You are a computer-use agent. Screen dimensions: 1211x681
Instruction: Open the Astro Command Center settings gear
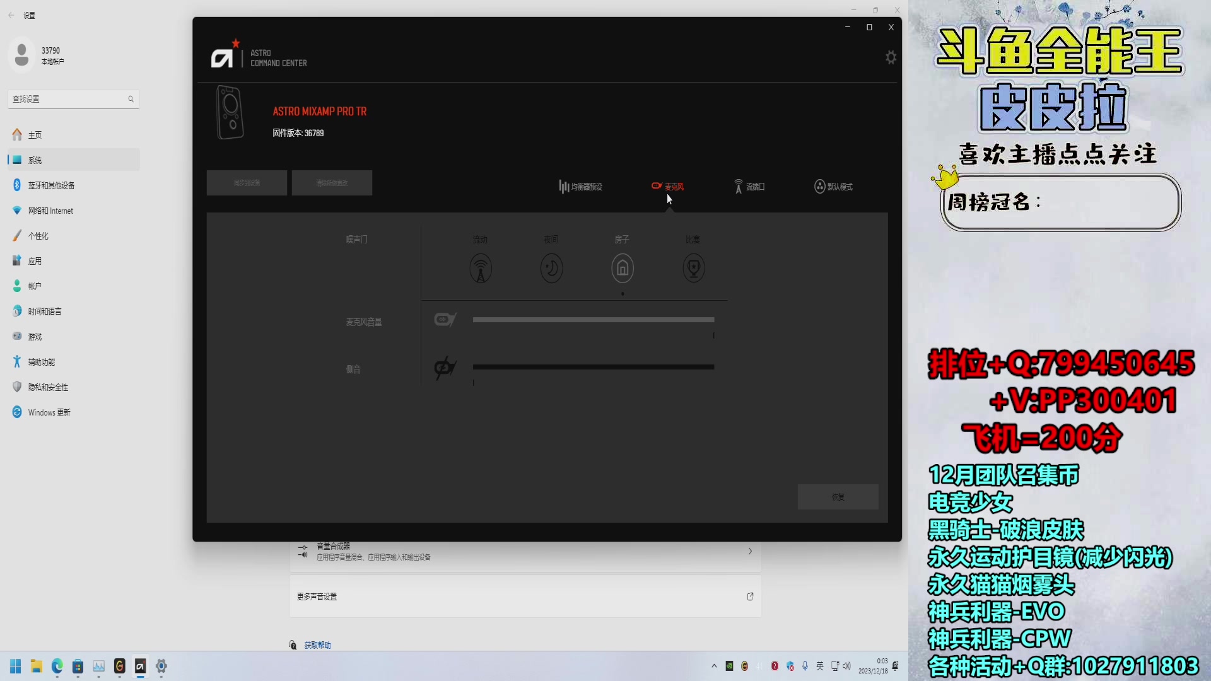[x=891, y=57]
